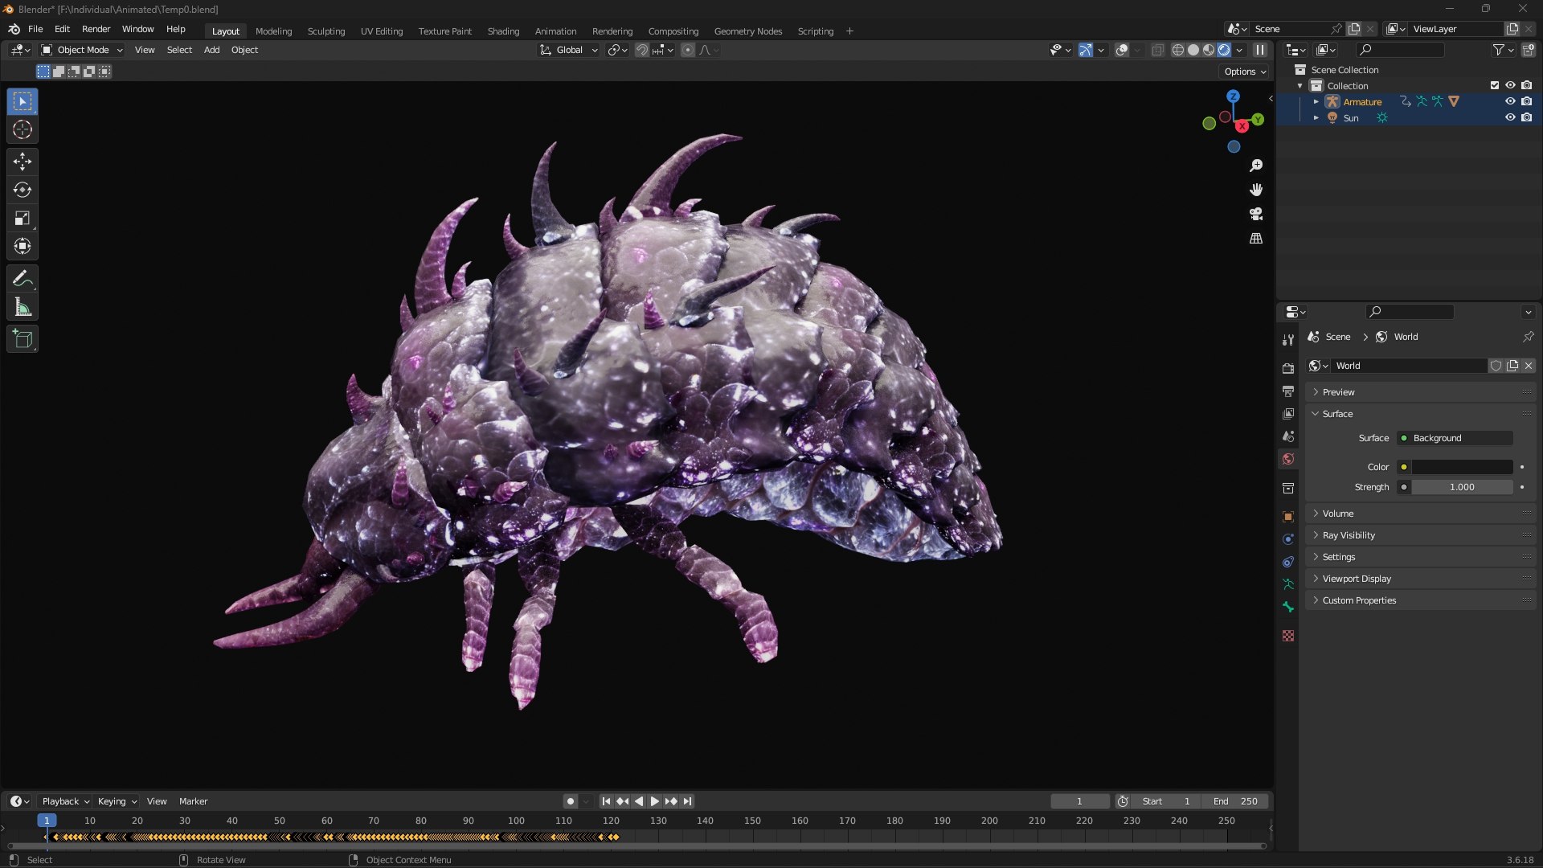The image size is (1543, 868).
Task: Play animation forward
Action: point(655,801)
